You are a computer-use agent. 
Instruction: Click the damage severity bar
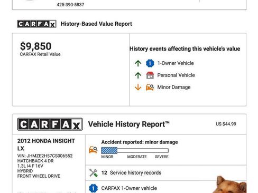(x=135, y=150)
